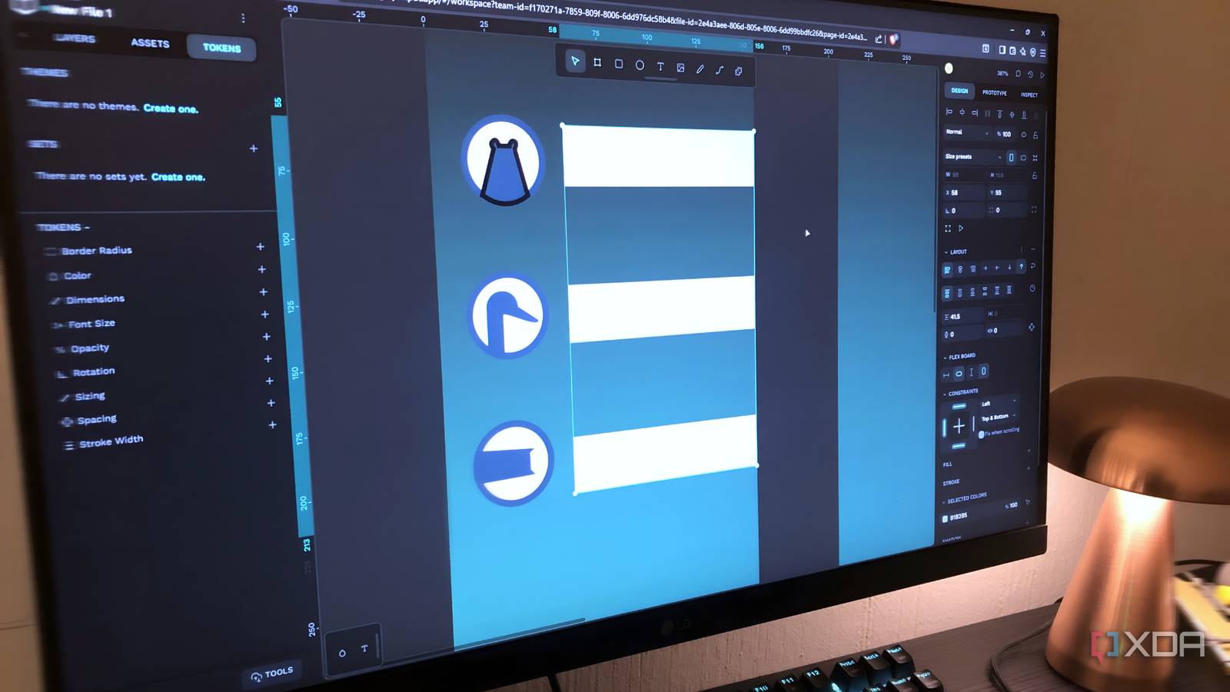Open the image upload tool
Viewport: 1230px width, 692px height.
(680, 68)
